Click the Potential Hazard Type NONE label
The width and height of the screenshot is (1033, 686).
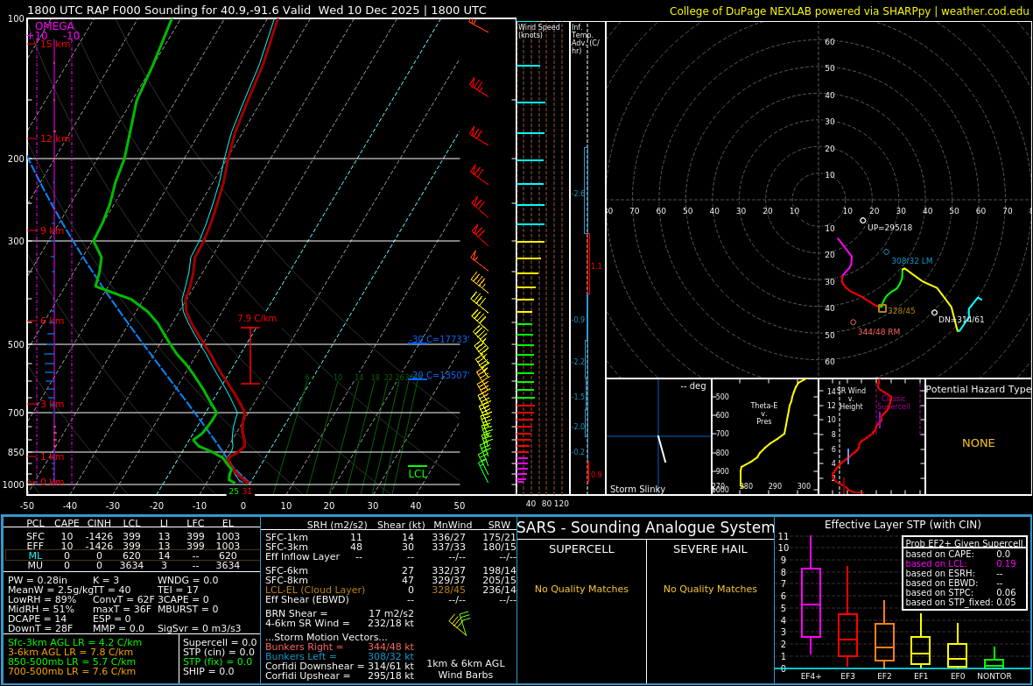coord(979,443)
